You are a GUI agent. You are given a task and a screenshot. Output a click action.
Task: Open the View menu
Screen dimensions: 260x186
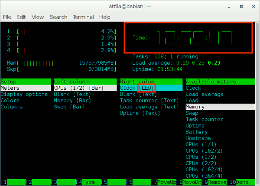coord(38,17)
